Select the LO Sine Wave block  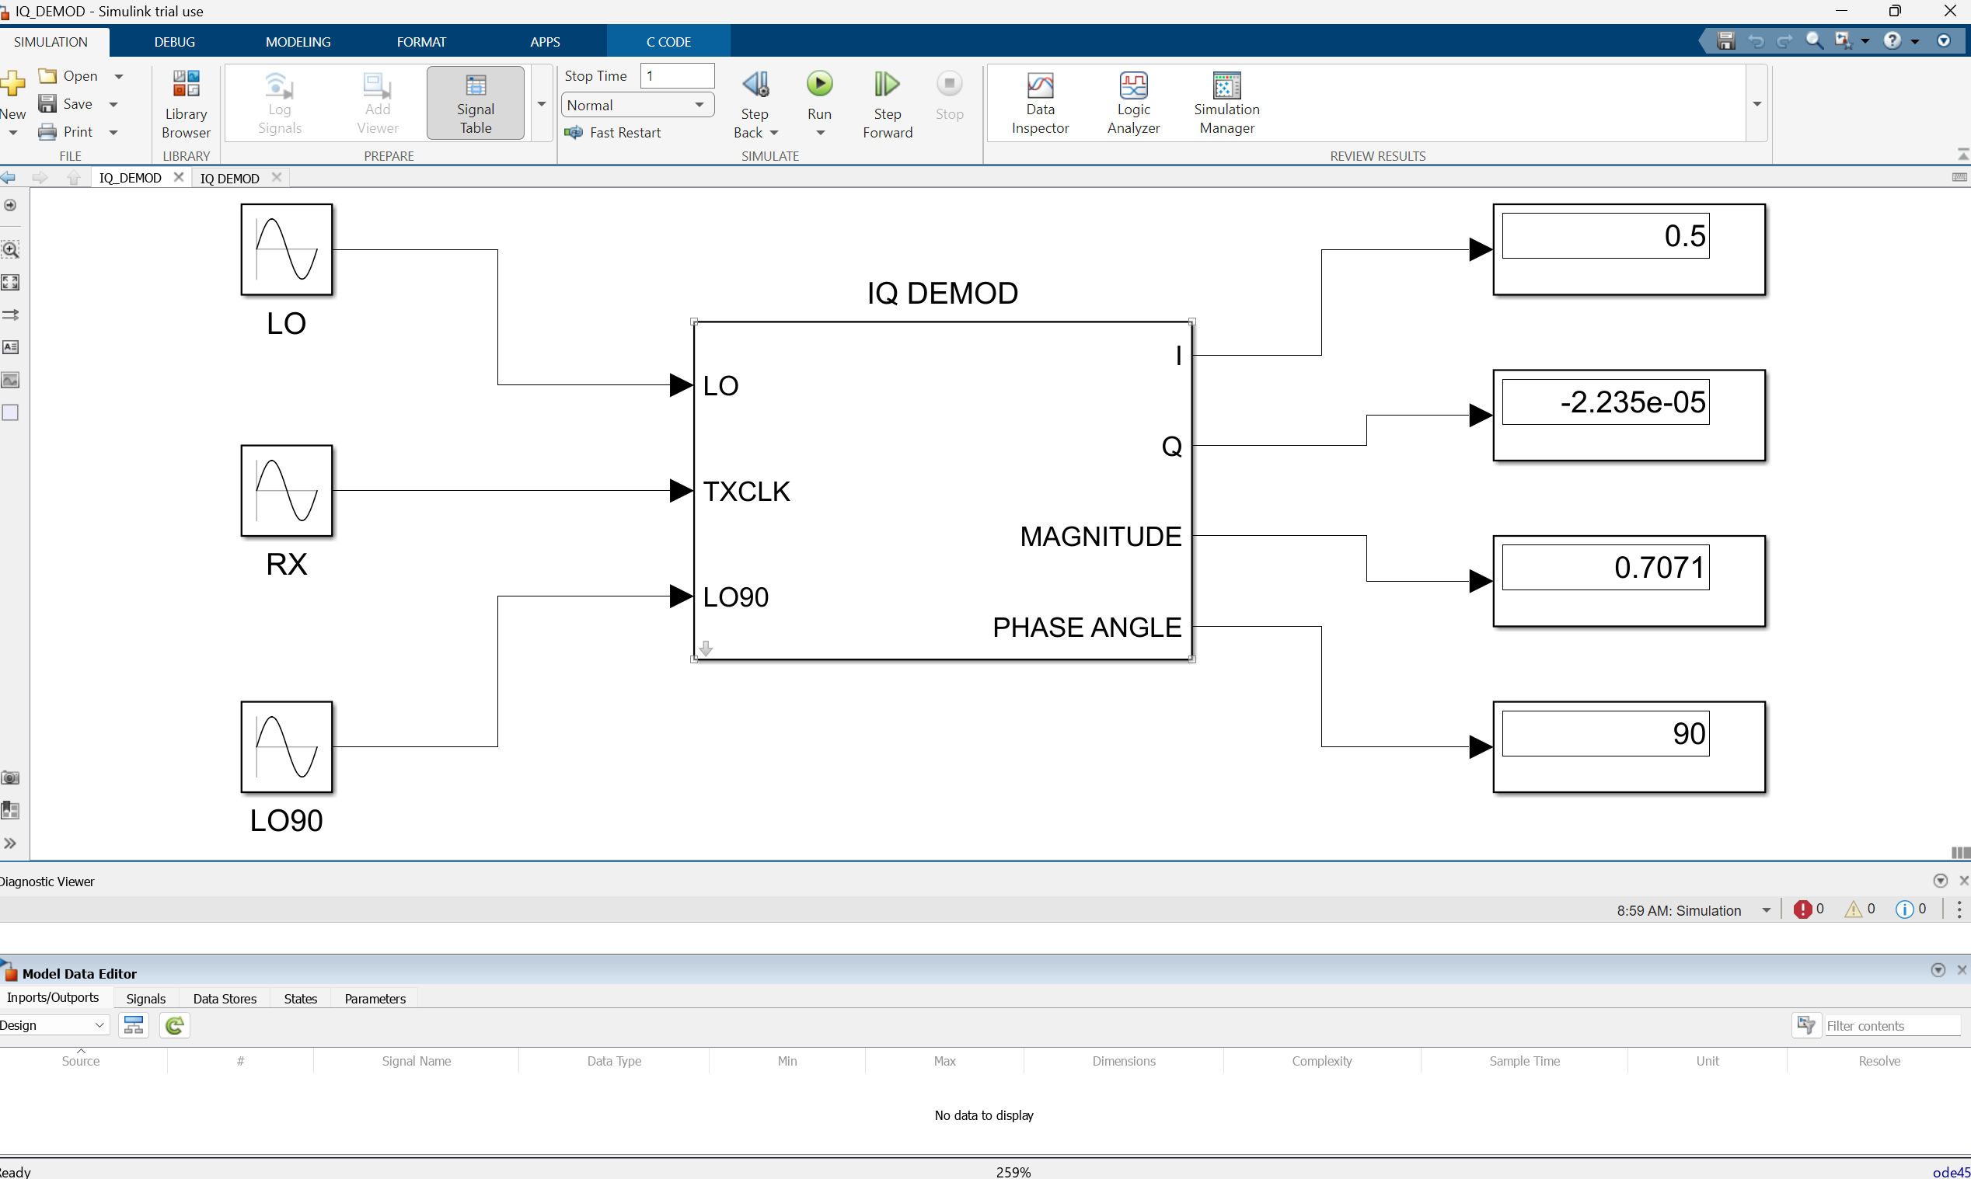pyautogui.click(x=286, y=249)
